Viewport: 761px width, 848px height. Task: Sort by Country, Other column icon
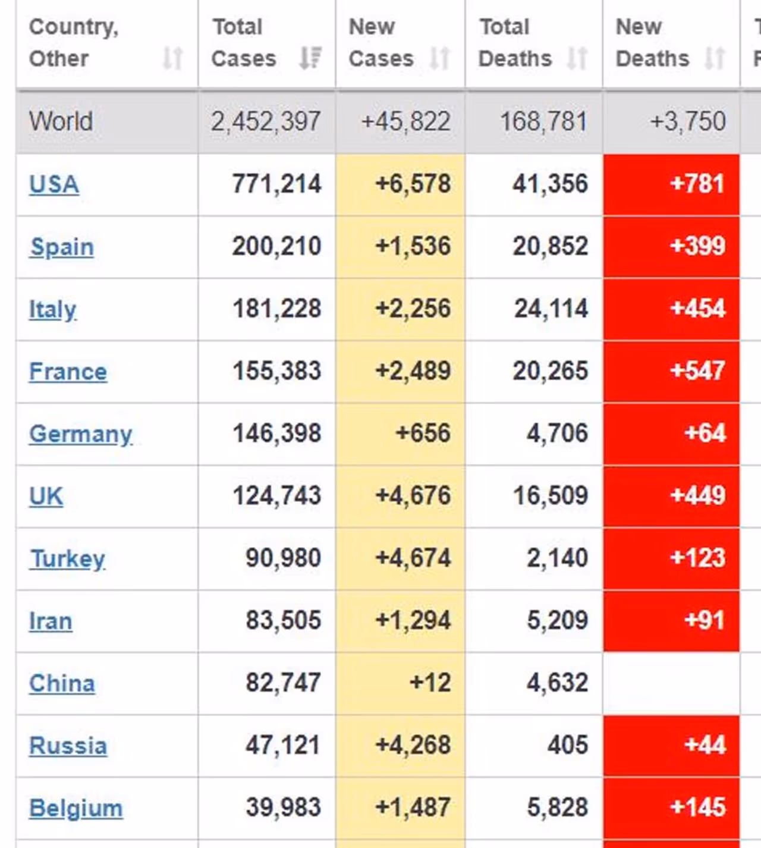coord(172,58)
